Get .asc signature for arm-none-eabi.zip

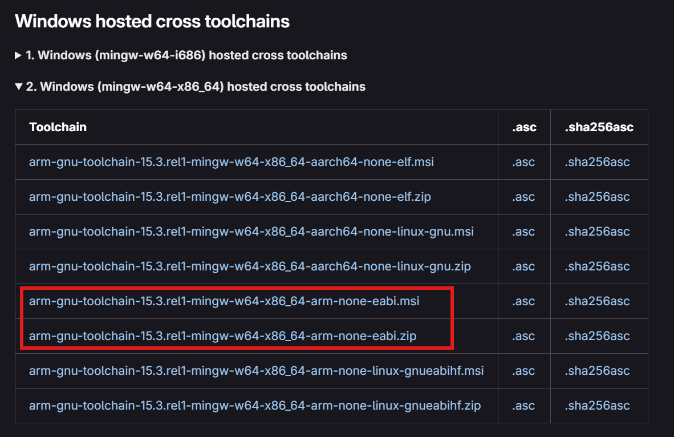point(523,337)
